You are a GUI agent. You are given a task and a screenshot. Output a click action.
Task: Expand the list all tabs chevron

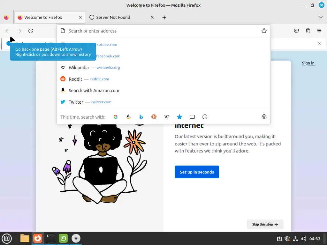[x=321, y=17]
